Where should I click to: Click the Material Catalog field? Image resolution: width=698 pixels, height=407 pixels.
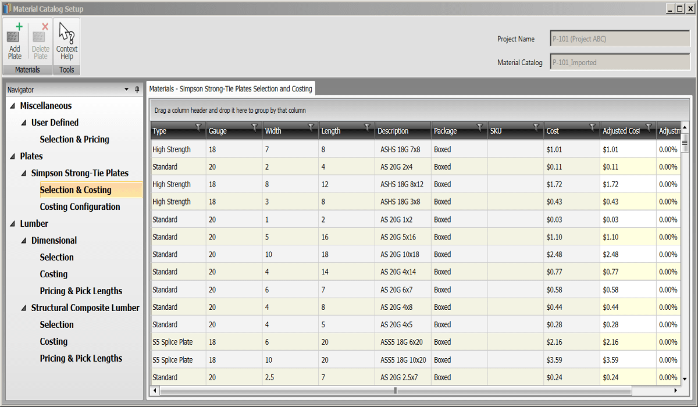click(619, 62)
